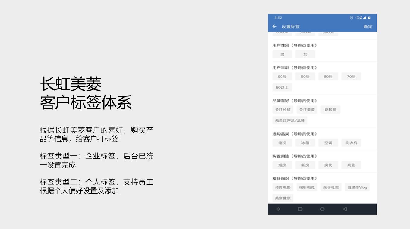The width and height of the screenshot is (410, 229).
Task: Select the 婚房 purchase purpose tag
Action: pos(282,165)
